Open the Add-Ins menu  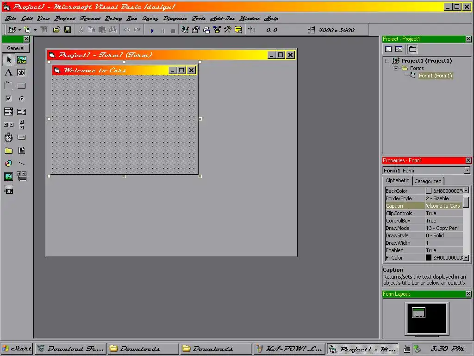click(223, 19)
